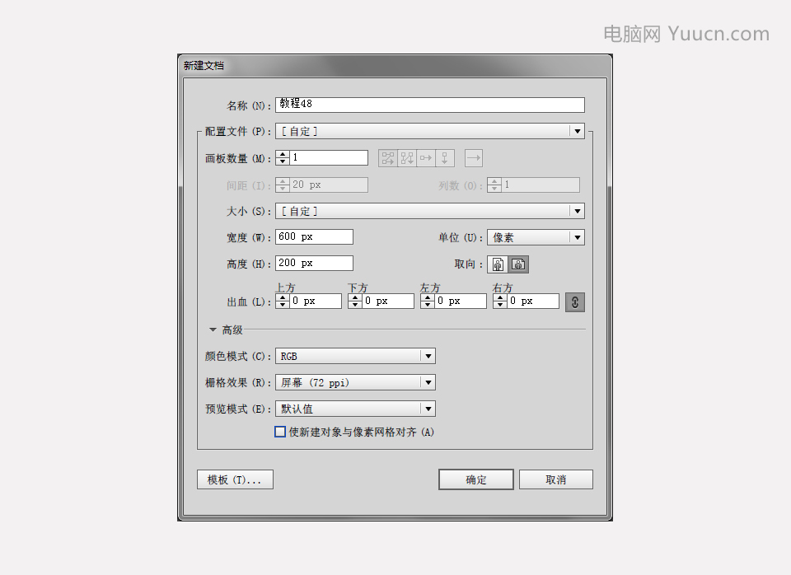
Task: Toggle the bleed link chain icon
Action: click(574, 302)
